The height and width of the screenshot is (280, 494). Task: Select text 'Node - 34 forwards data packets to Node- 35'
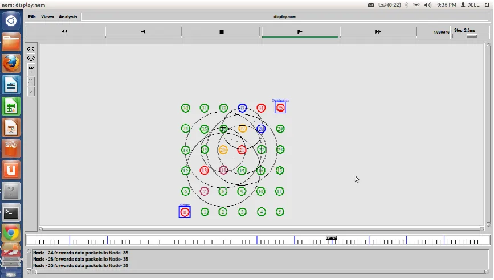click(x=80, y=253)
